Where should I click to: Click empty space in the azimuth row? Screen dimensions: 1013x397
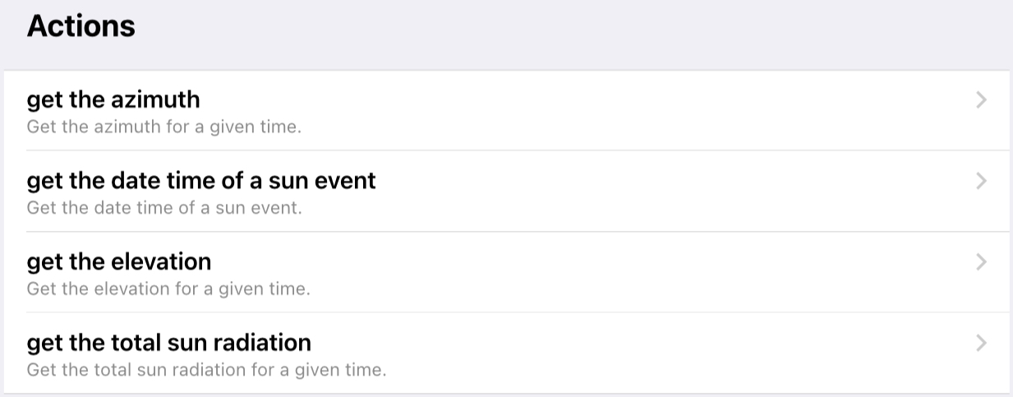pos(575,111)
